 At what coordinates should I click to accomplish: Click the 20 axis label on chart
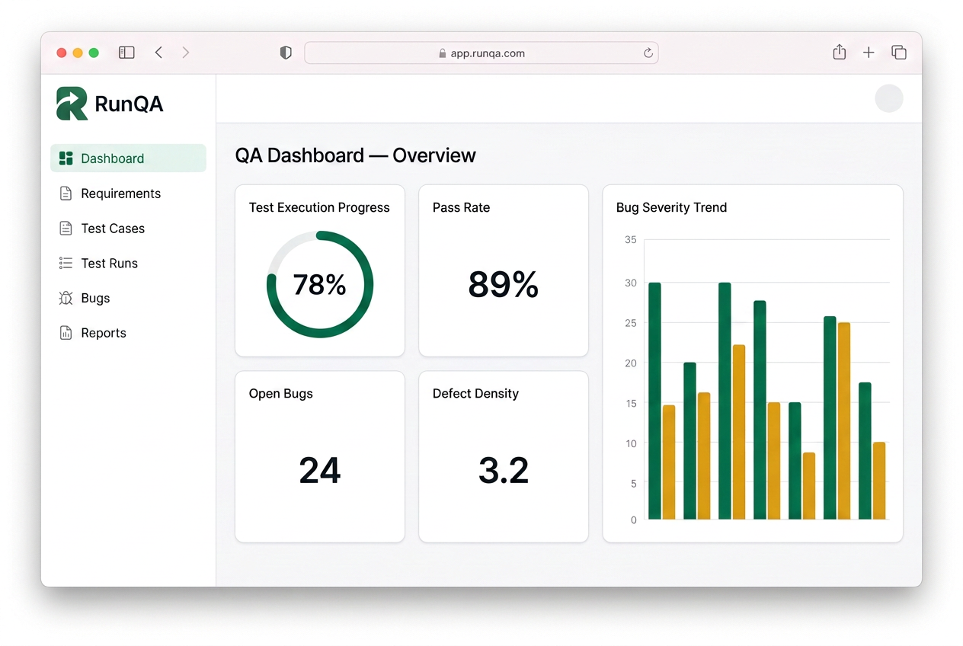pyautogui.click(x=630, y=363)
